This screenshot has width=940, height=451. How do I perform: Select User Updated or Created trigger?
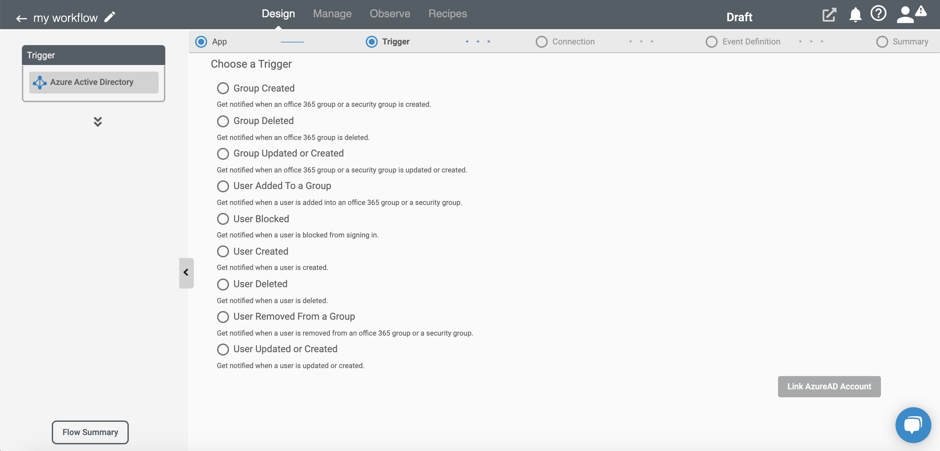pyautogui.click(x=223, y=349)
